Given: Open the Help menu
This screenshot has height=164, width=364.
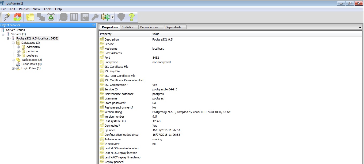Looking at the screenshot, I should [58, 9].
